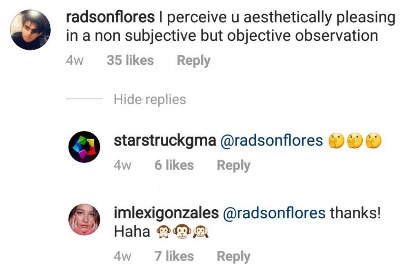
Task: Tap the radsonflores username on top comment
Action: click(110, 18)
